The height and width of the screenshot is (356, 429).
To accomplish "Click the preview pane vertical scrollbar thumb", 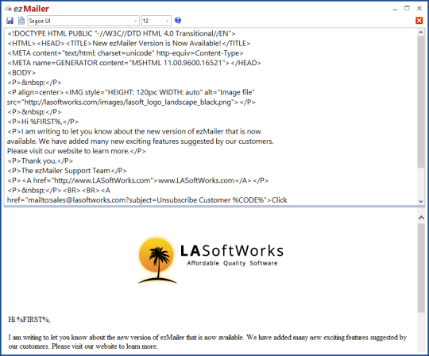I will click(x=421, y=268).
